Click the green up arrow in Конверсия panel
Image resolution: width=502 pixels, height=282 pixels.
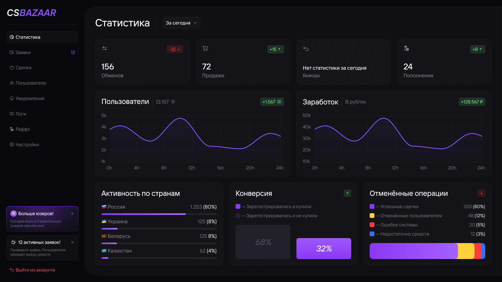347,193
